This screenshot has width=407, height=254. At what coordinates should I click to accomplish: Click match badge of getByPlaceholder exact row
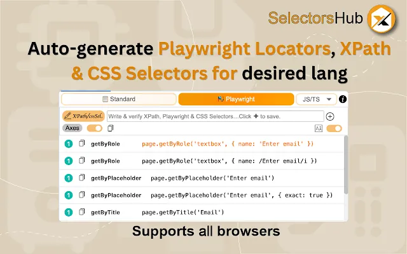point(69,195)
